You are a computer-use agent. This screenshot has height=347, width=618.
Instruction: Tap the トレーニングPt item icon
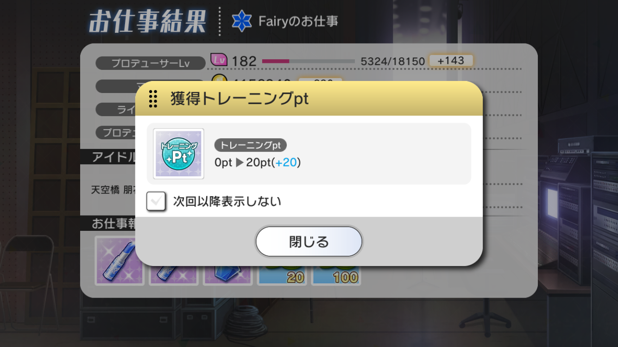(178, 154)
